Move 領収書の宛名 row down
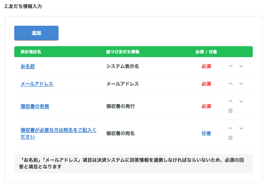This screenshot has height=188, width=268. [241, 129]
